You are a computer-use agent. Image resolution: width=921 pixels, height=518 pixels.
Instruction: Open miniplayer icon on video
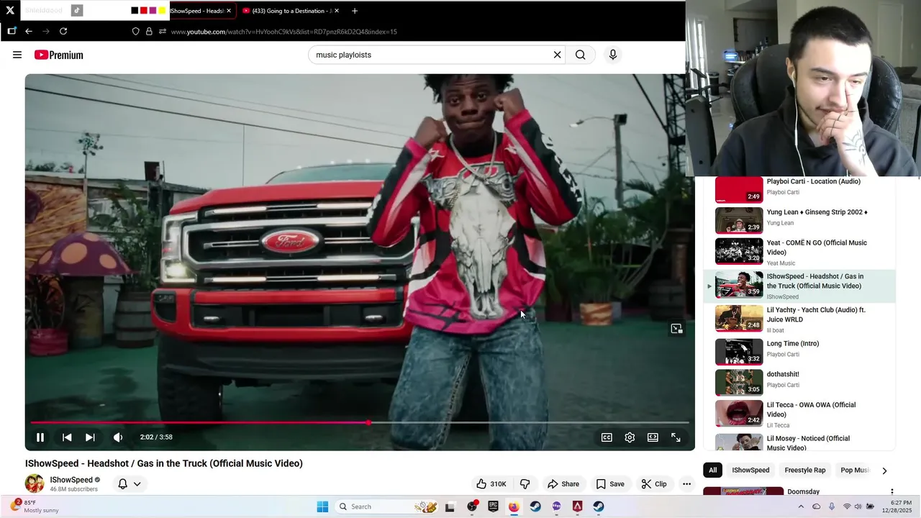coord(676,329)
